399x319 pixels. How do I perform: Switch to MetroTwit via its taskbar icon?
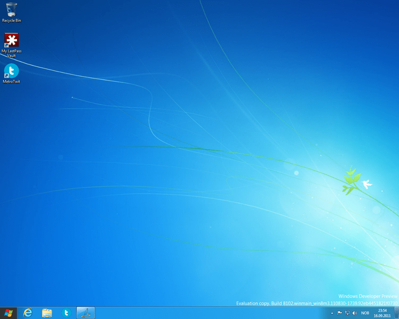point(66,313)
